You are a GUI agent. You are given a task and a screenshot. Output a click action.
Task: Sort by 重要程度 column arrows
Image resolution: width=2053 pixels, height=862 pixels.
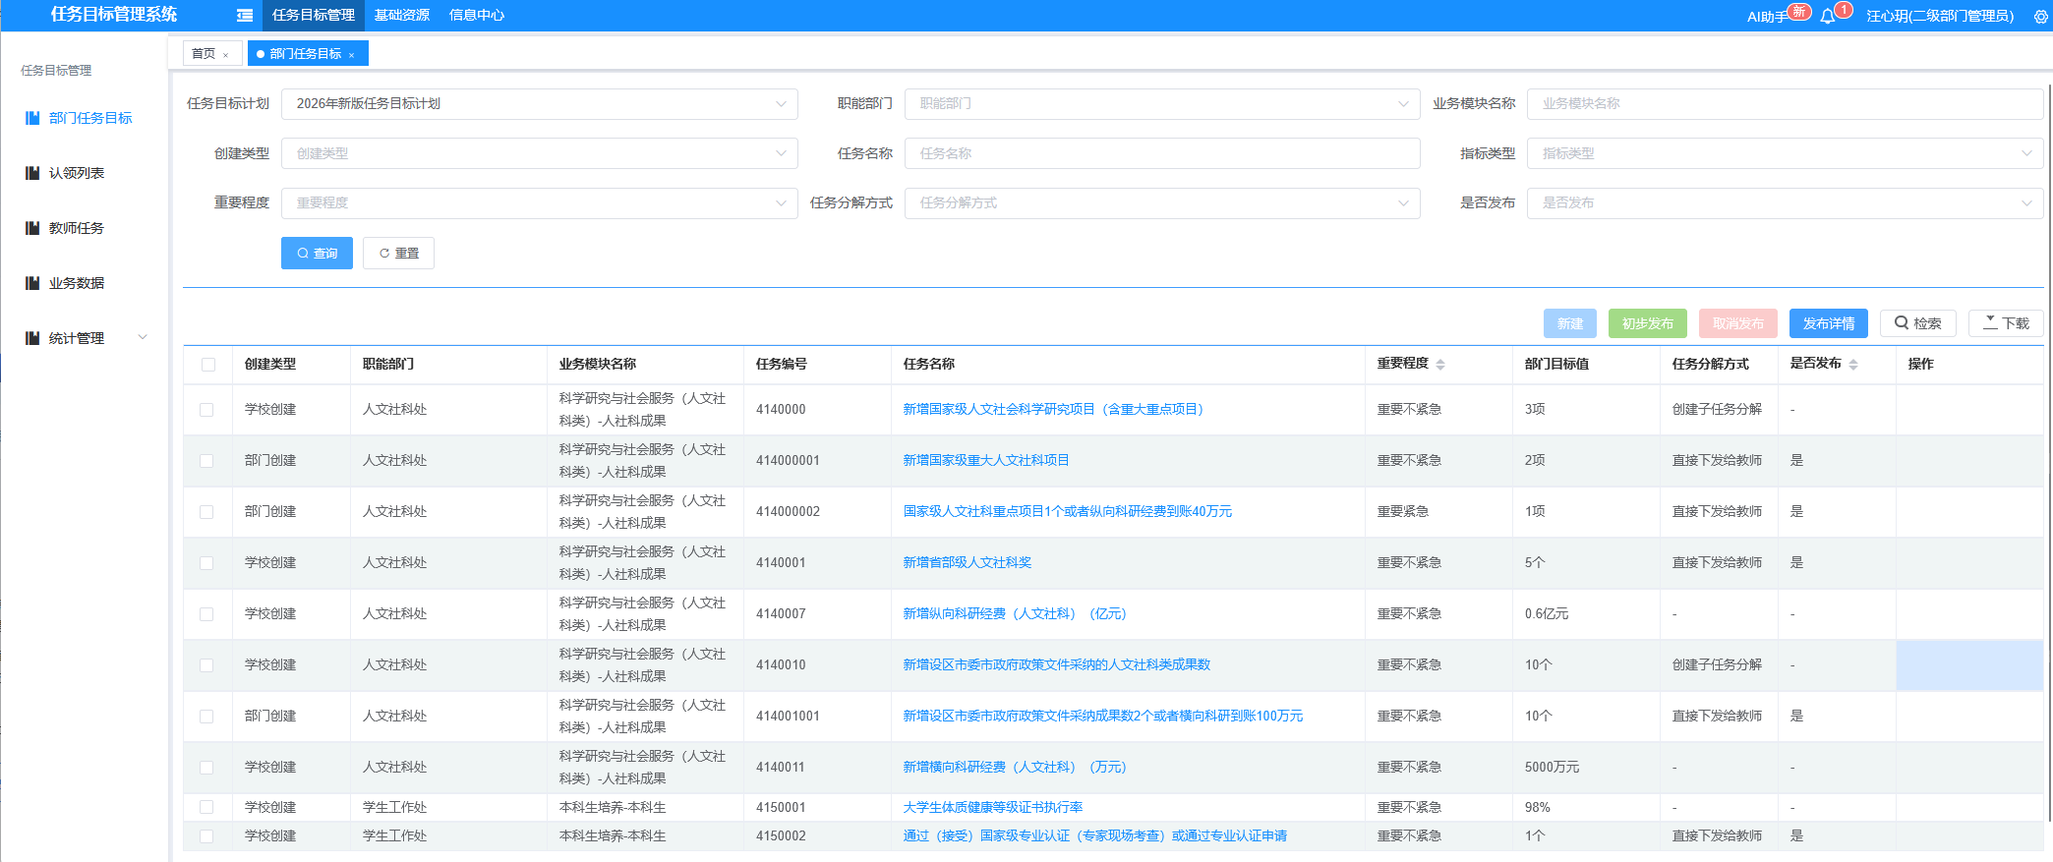click(x=1440, y=365)
